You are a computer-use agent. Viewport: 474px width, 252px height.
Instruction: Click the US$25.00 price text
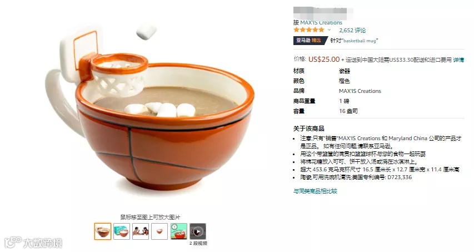324,60
